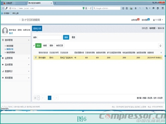This screenshot has width=166, height=124.
Task: Open the dropdown arrow beside crop icon
Action: pos(150,8)
